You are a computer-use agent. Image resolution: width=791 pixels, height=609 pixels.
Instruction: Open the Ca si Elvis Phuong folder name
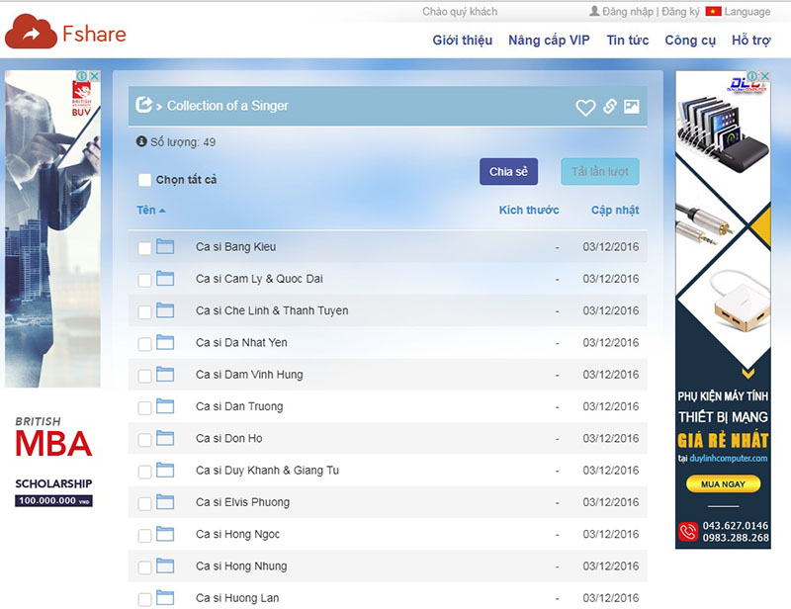(x=242, y=502)
